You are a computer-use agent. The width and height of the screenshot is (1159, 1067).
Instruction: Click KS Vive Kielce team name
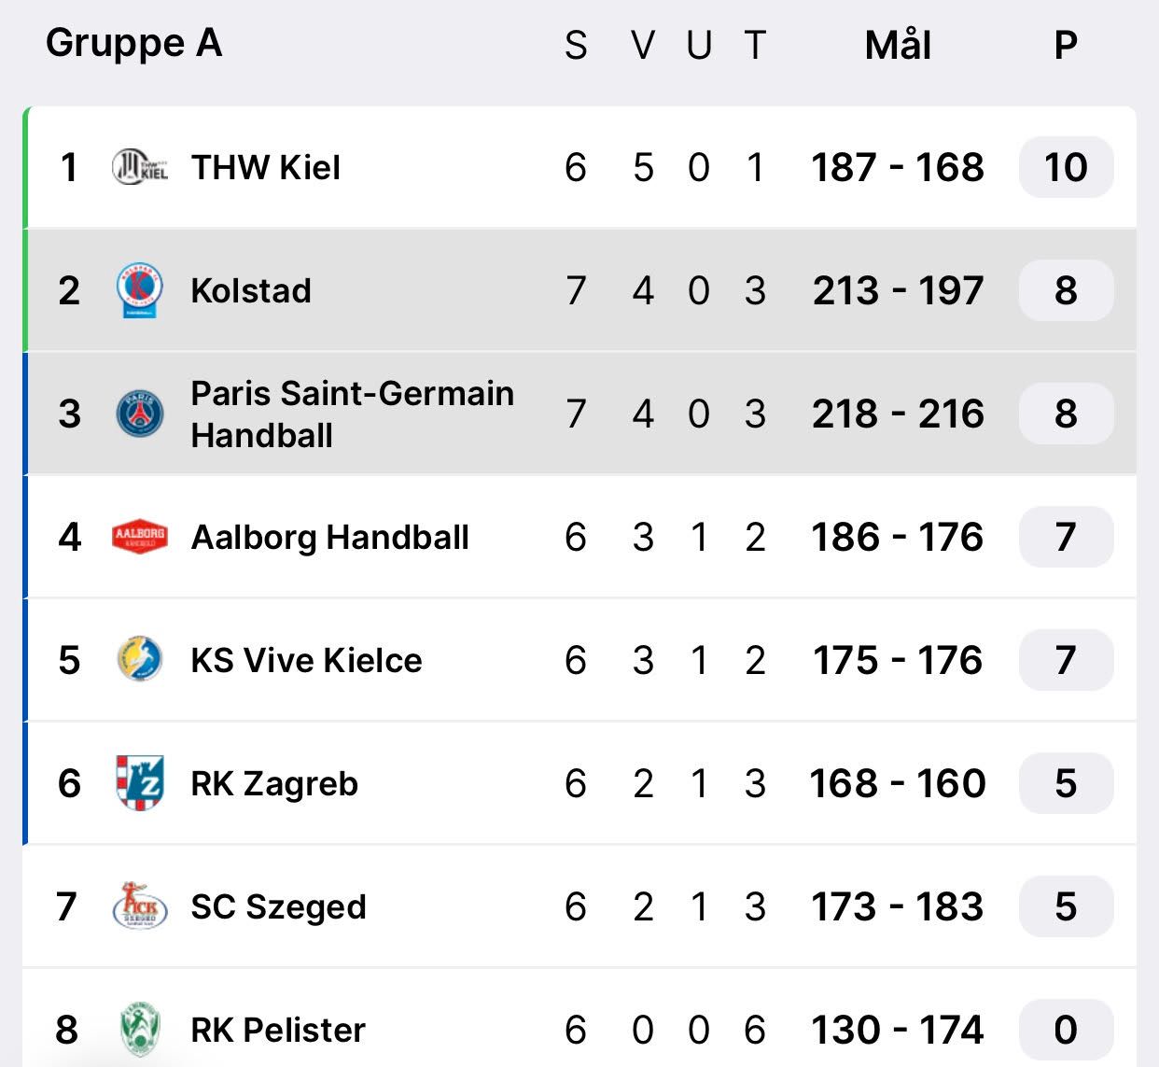(306, 661)
